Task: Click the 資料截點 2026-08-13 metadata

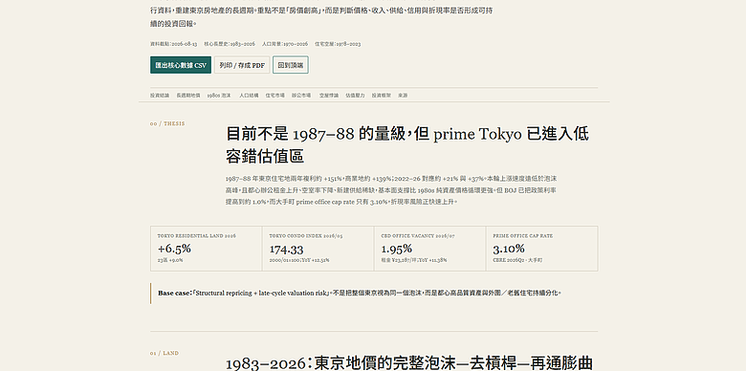Action: click(174, 44)
